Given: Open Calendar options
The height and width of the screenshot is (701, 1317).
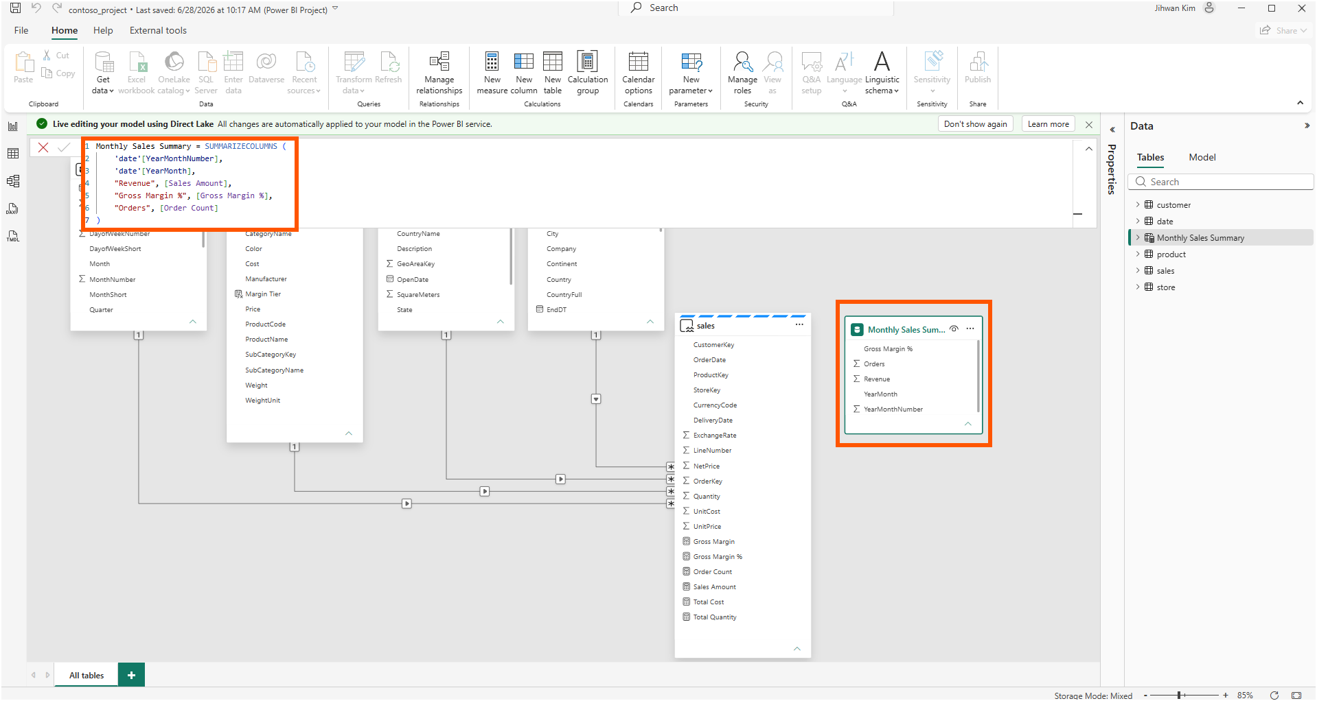Looking at the screenshot, I should [x=639, y=73].
